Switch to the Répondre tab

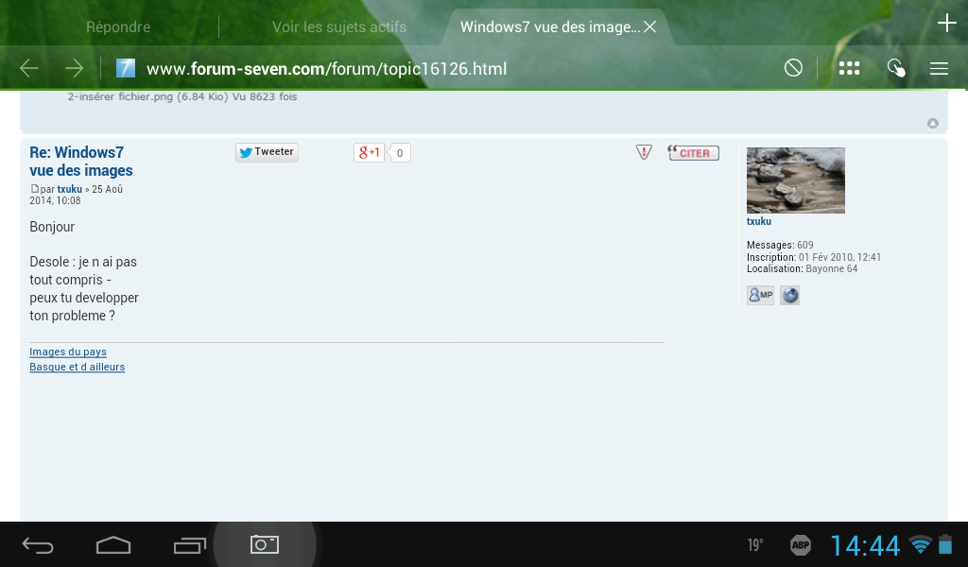(118, 26)
